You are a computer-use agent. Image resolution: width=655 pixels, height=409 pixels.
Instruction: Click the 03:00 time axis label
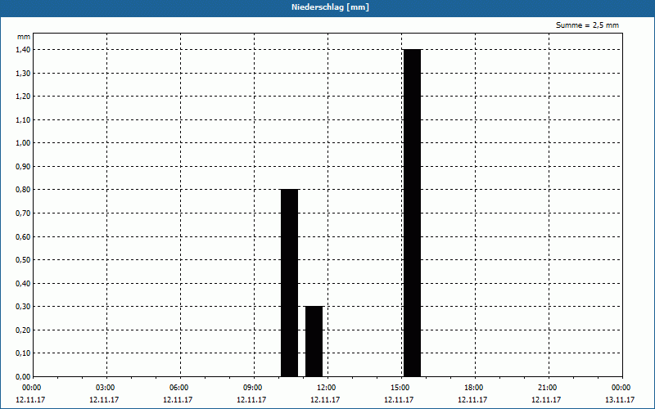coord(106,388)
